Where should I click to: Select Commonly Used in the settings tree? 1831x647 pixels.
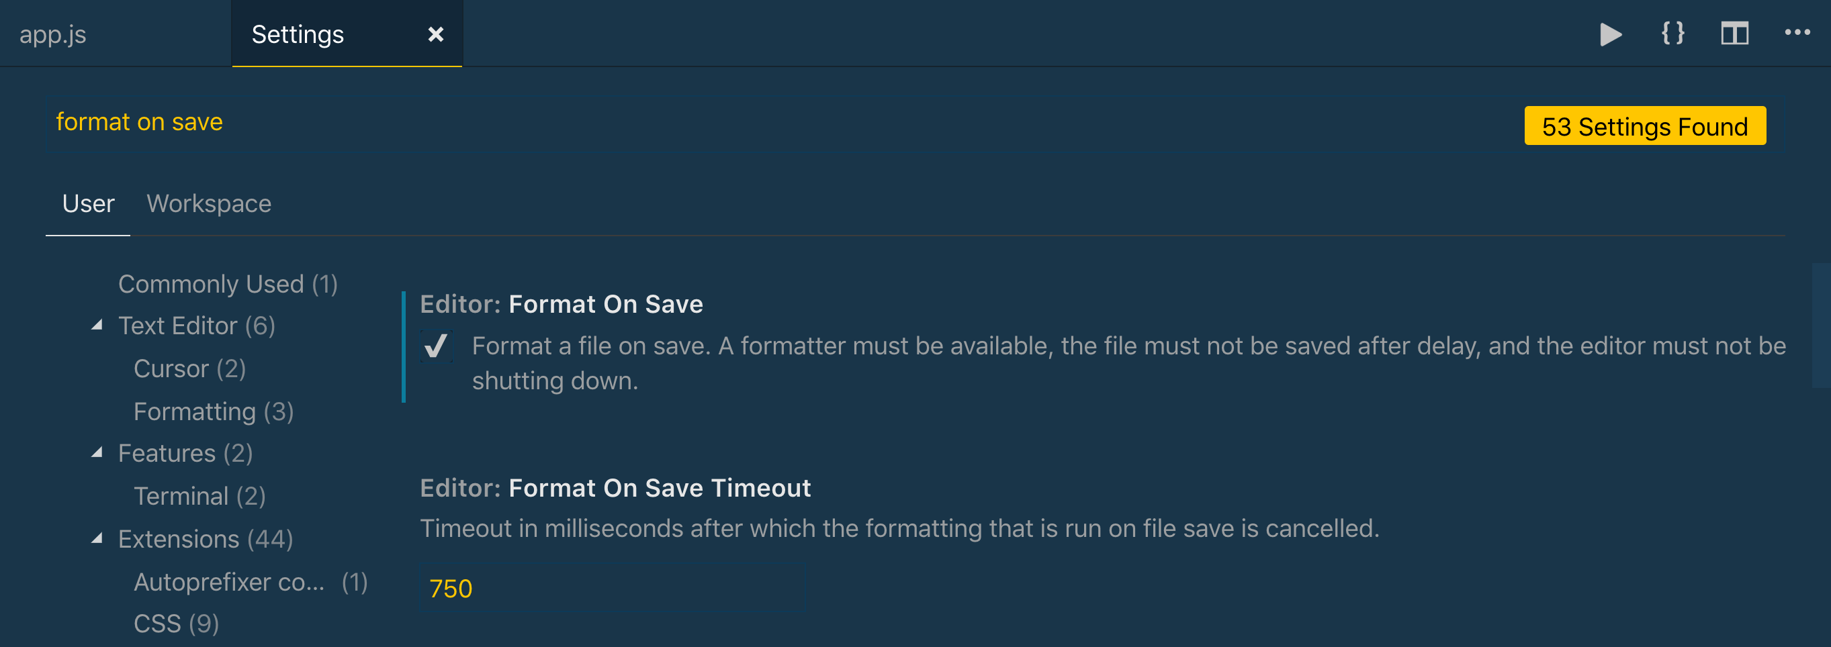(228, 283)
